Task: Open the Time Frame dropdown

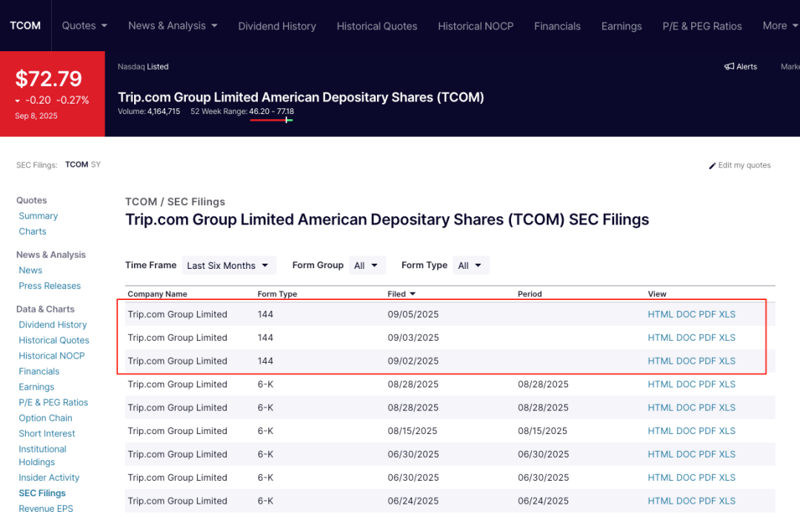Action: 228,265
